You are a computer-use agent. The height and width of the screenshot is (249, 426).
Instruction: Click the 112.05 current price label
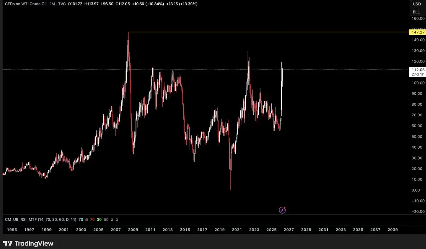(x=417, y=70)
